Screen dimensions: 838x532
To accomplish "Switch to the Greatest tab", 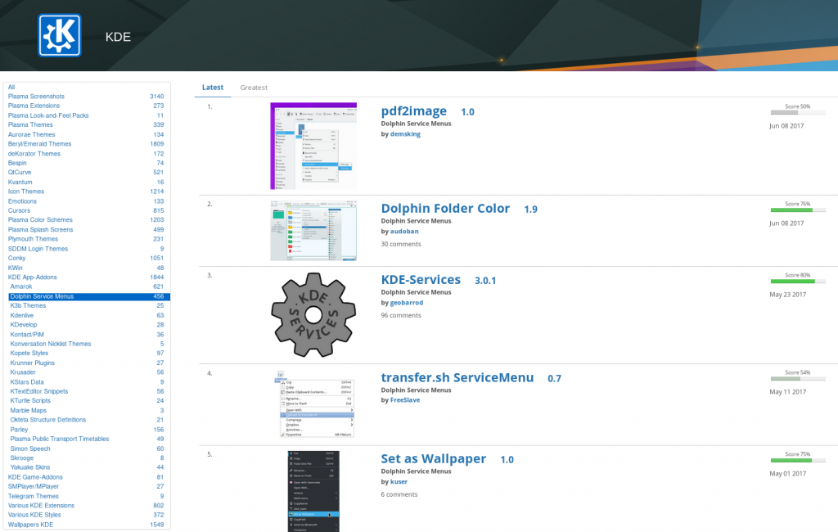I will 254,87.
